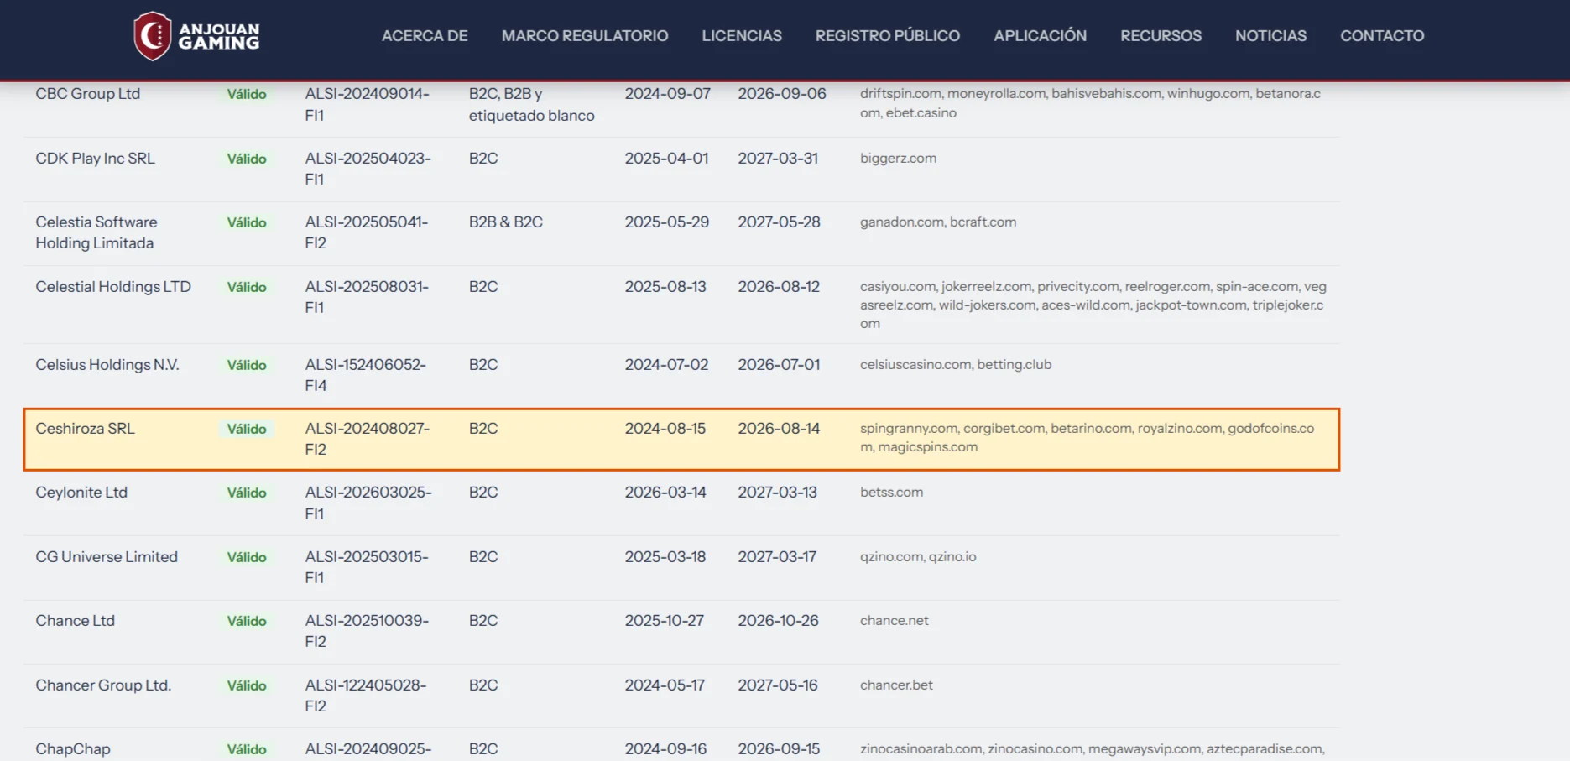Open the MARCO REGULATORIO menu
Screen dimensions: 1570x761
(x=585, y=36)
